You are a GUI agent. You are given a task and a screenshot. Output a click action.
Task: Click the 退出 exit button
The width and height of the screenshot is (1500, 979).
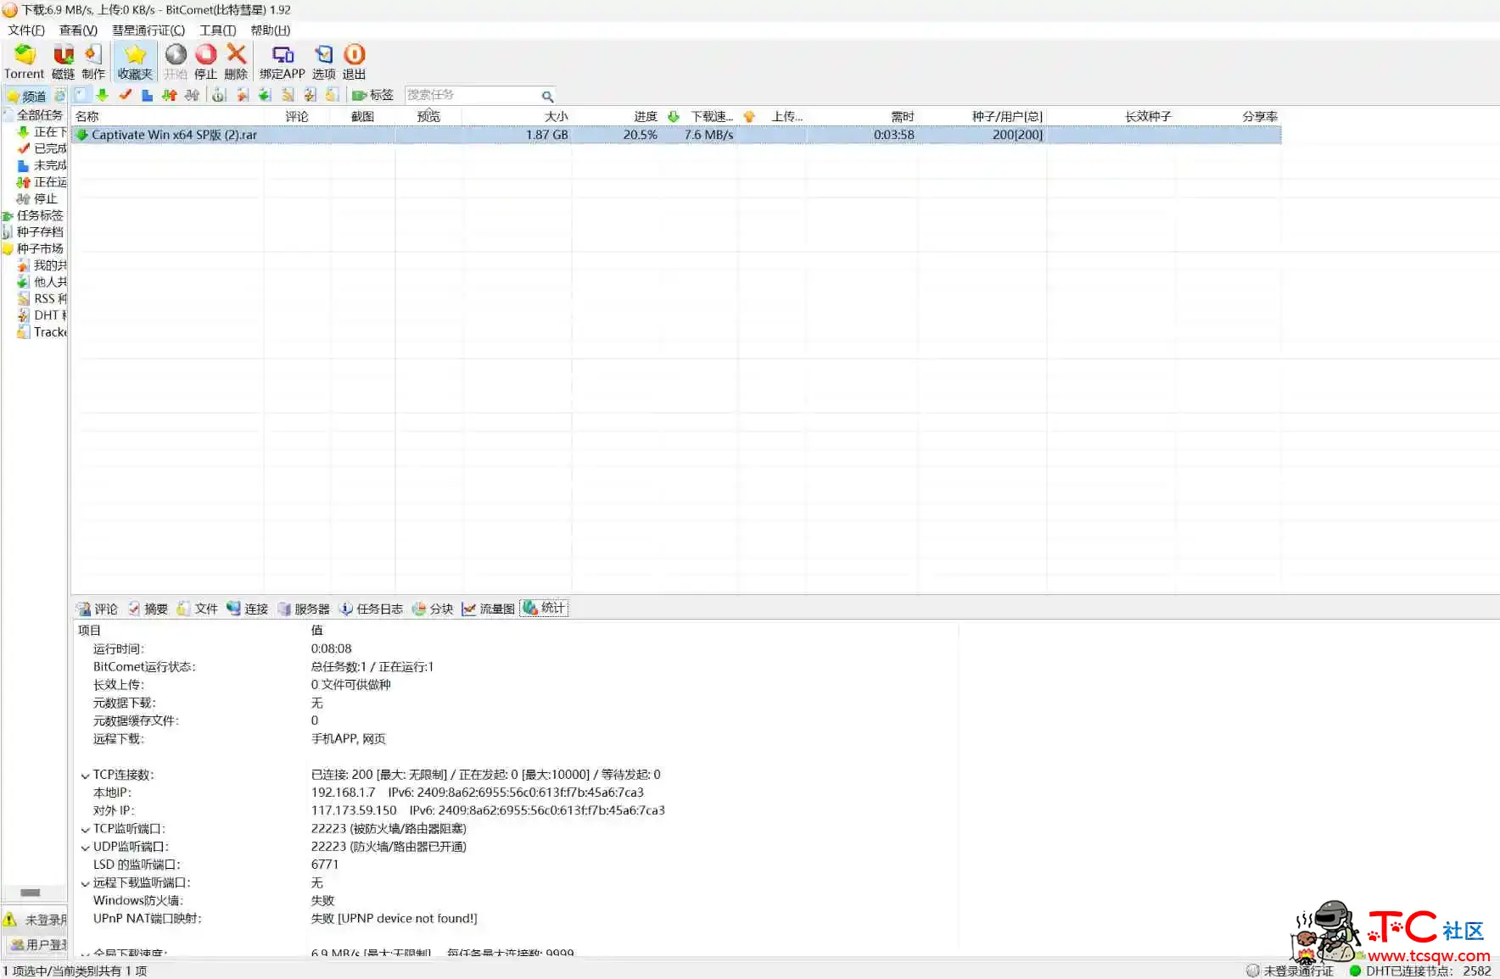tap(354, 62)
